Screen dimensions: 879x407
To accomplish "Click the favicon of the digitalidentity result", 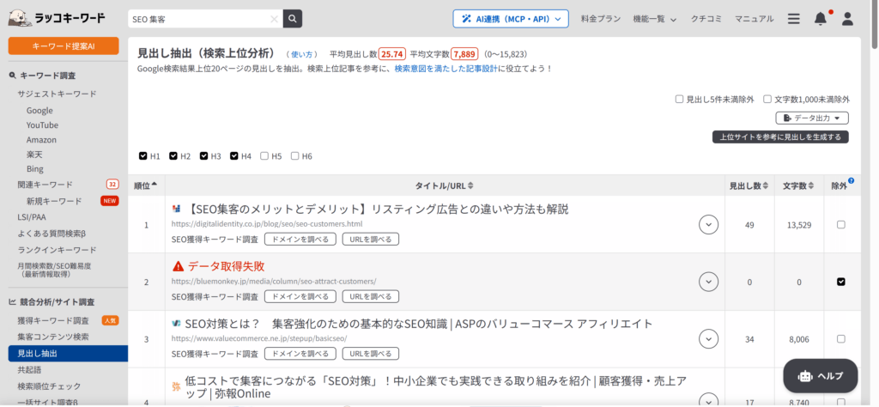I will click(x=177, y=210).
